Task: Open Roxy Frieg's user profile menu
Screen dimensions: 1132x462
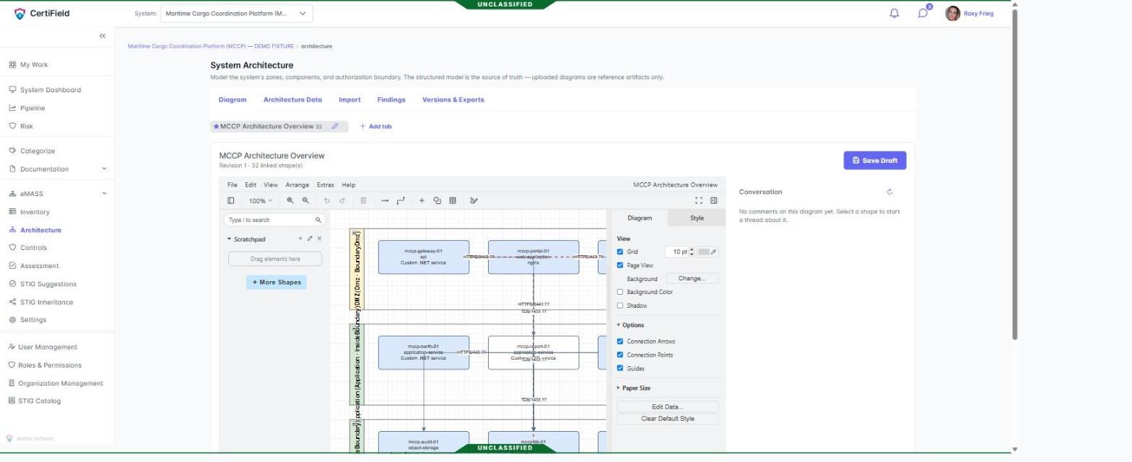Action: pos(970,13)
